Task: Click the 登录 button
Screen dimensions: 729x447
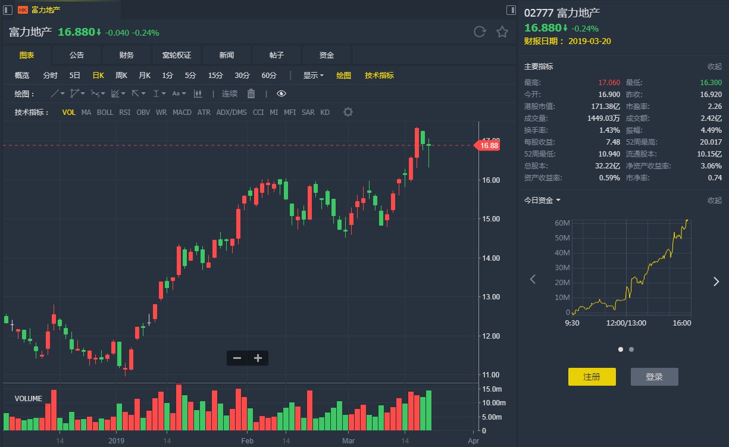Action: point(654,377)
